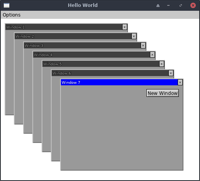The height and width of the screenshot is (181, 200).
Task: Open the Options menu
Action: point(12,15)
